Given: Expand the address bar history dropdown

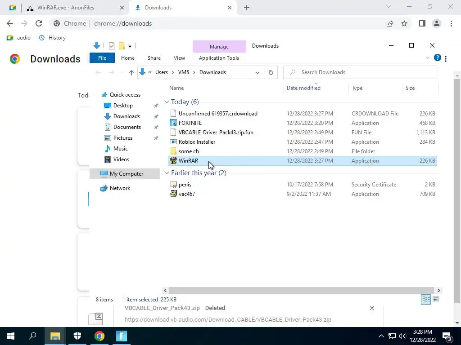Looking at the screenshot, I should tap(257, 72).
